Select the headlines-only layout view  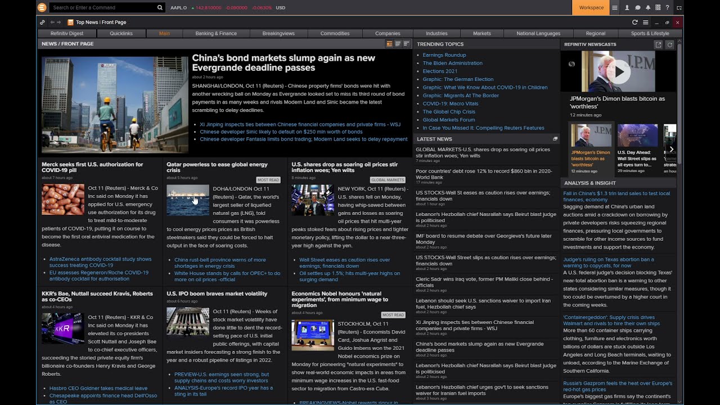click(x=406, y=44)
